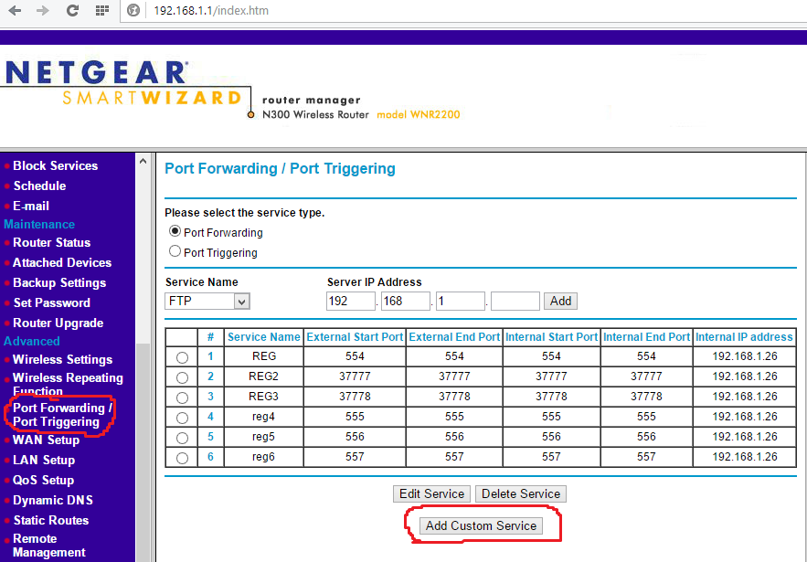This screenshot has height=562, width=807.
Task: Click external start port 37778 cell
Action: [355, 397]
